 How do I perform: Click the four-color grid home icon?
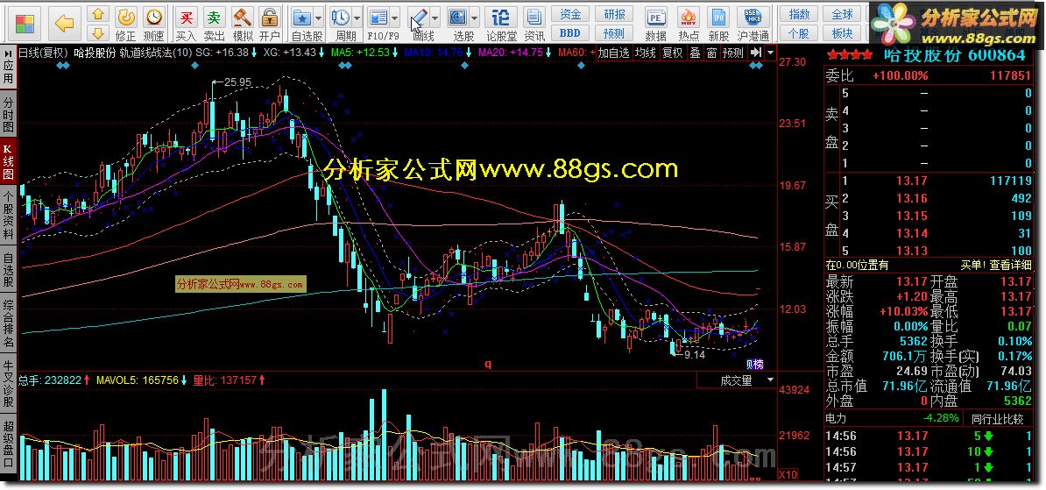(25, 24)
